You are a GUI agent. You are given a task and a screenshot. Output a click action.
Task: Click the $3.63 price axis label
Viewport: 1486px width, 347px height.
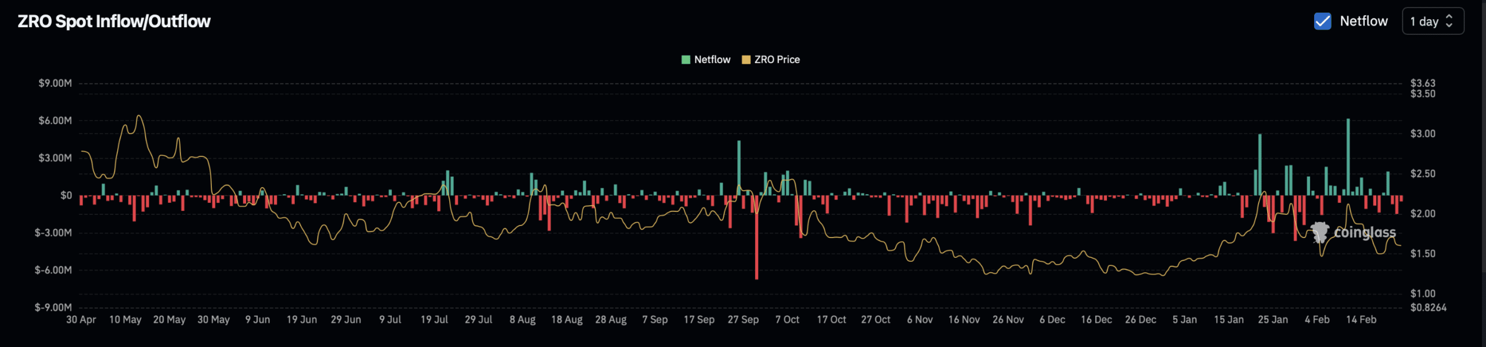tap(1423, 83)
